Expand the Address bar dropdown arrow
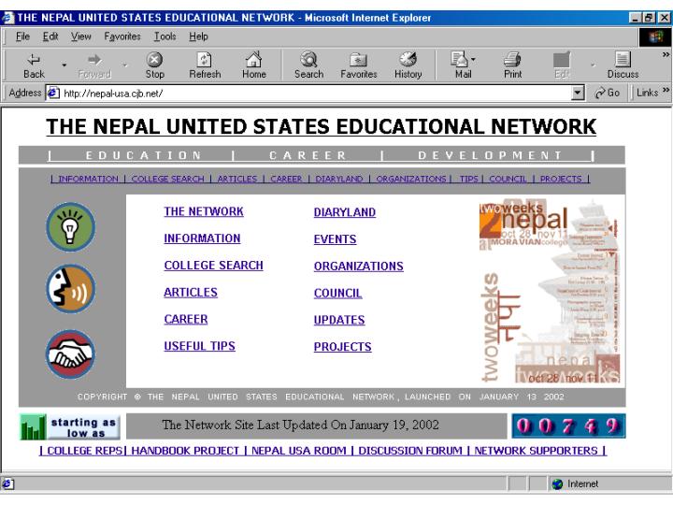Viewport: 673px width, 505px height. click(x=578, y=93)
